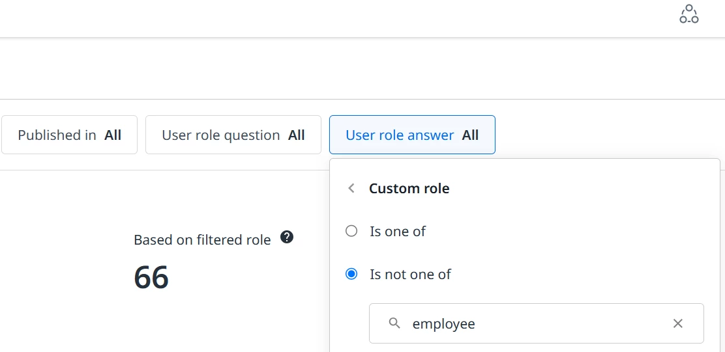Click the blue User role answer label text
Image resolution: width=725 pixels, height=352 pixels.
coord(400,135)
